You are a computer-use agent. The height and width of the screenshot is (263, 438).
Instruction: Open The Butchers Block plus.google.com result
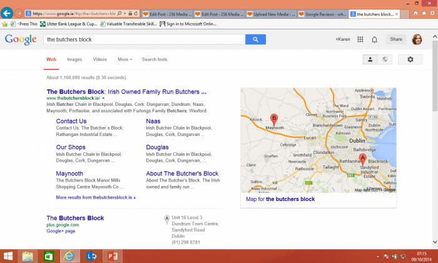point(75,218)
